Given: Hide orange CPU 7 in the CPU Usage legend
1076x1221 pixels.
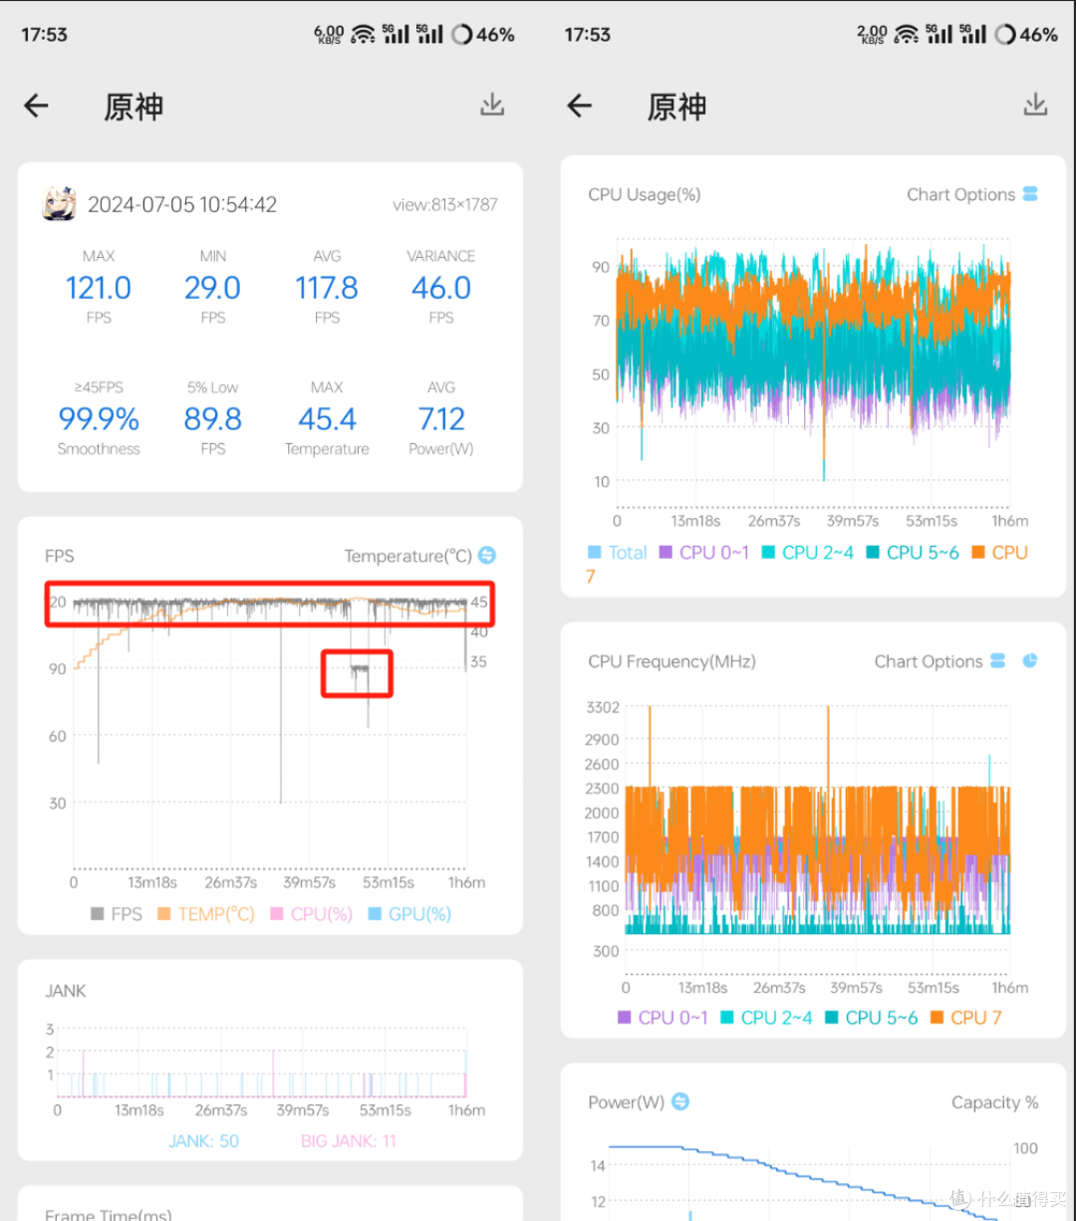Looking at the screenshot, I should point(999,553).
